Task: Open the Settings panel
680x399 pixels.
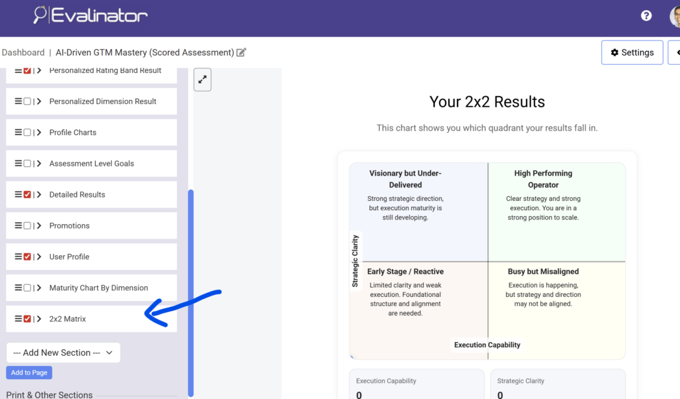Action: point(632,52)
